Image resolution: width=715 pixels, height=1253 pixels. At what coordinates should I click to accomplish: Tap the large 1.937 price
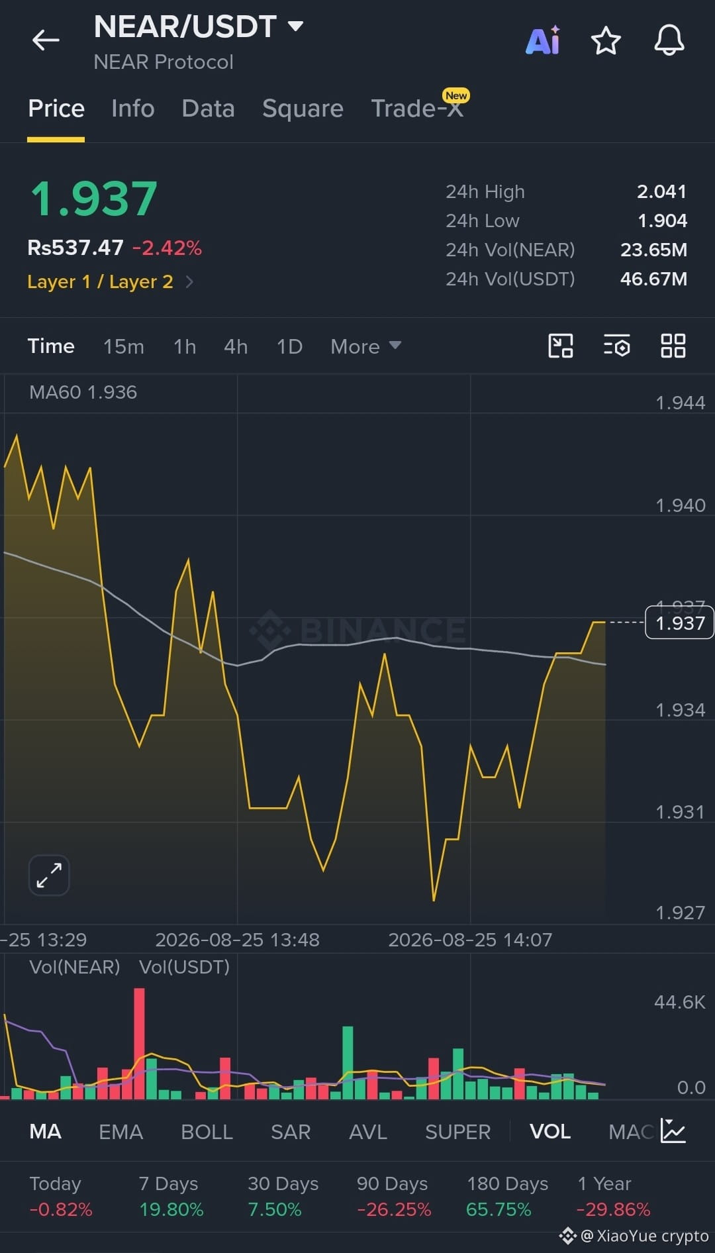(94, 199)
